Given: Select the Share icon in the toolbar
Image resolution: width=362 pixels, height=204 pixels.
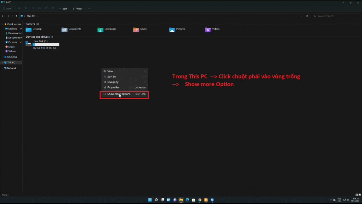Looking at the screenshot, I should coord(46,8).
